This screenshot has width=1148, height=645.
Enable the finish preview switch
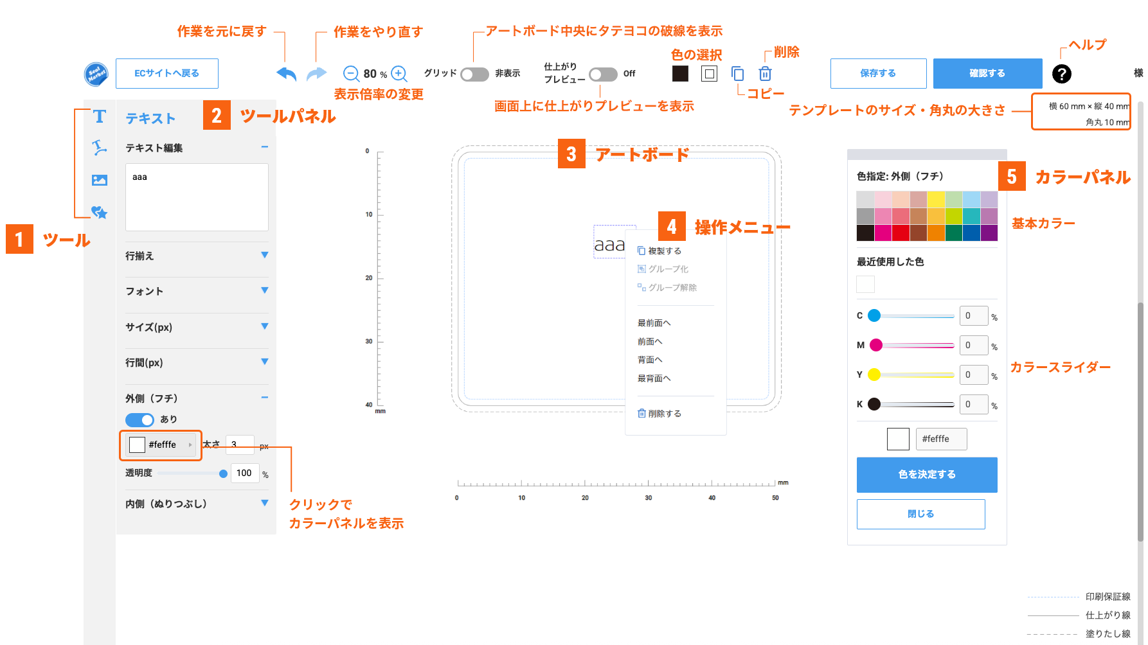[603, 75]
